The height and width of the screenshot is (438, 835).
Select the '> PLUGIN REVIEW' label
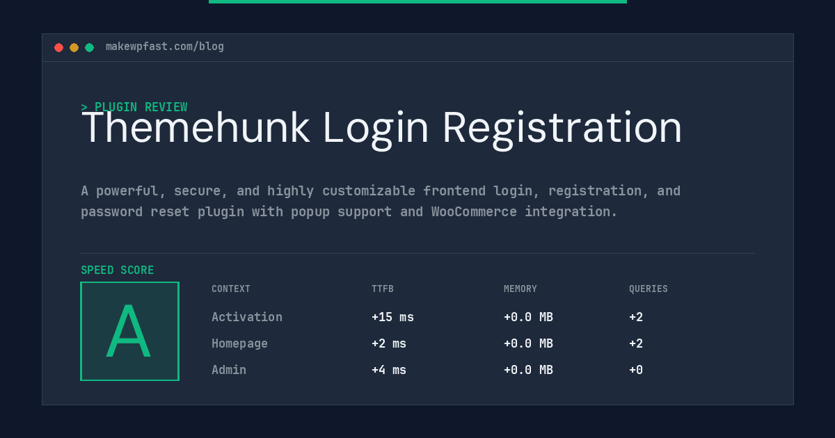(x=134, y=107)
